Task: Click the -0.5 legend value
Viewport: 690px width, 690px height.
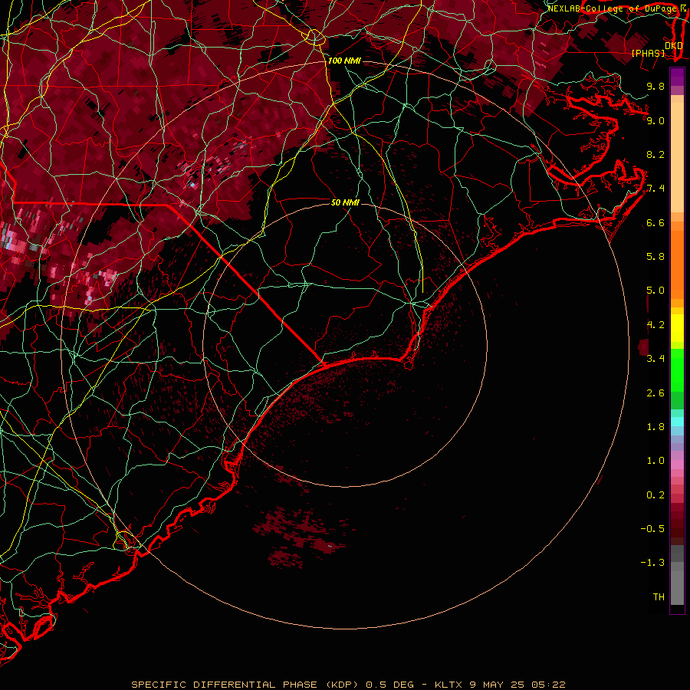Action: 652,529
